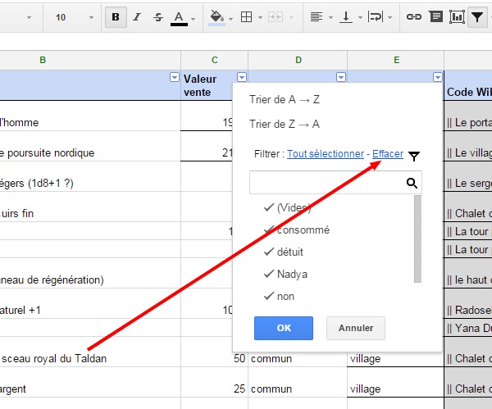This screenshot has width=492, height=409.
Task: Insert a link with chain icon
Action: tap(414, 16)
